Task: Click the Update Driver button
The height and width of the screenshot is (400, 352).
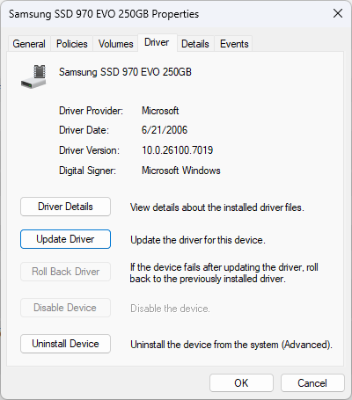Action: [x=65, y=239]
